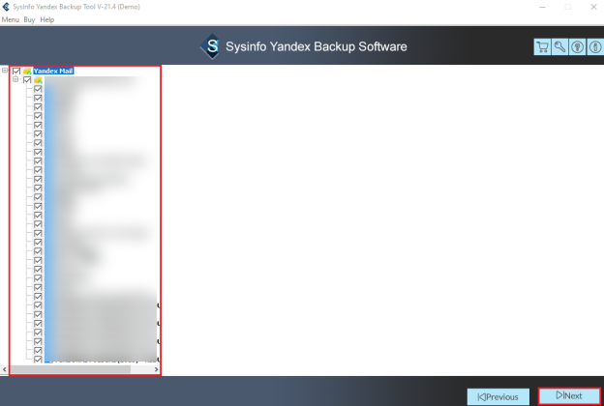Click the Yandex Mail folder icon

[x=27, y=71]
